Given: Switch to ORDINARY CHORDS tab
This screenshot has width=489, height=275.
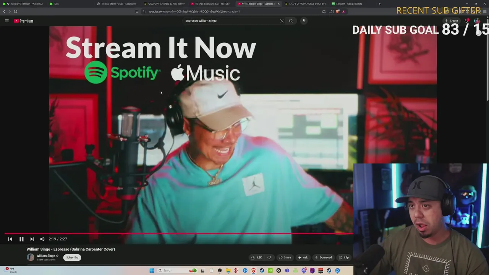Looking at the screenshot, I should point(165,4).
